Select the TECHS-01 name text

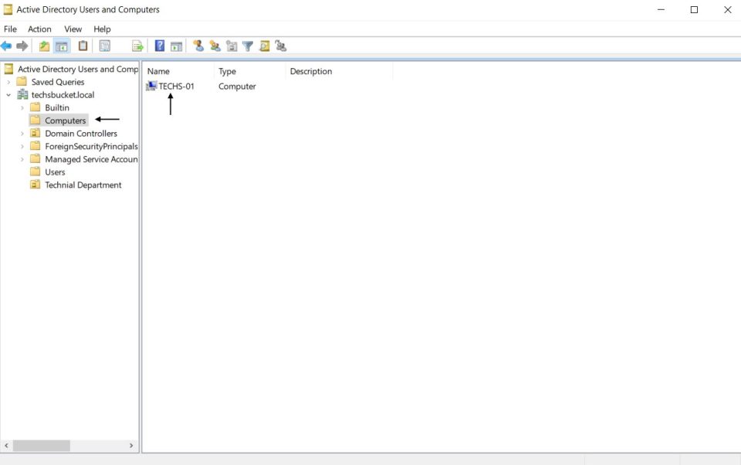coord(176,86)
